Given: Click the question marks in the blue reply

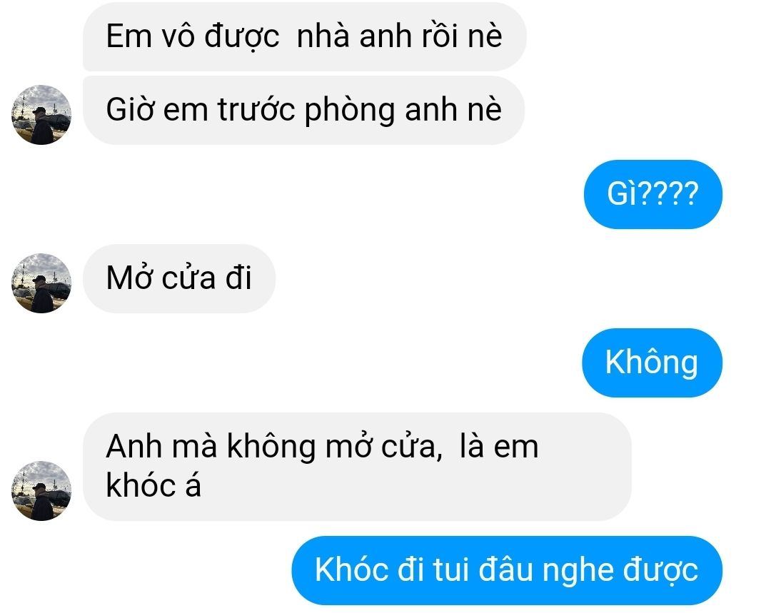Looking at the screenshot, I should pyautogui.click(x=669, y=193).
